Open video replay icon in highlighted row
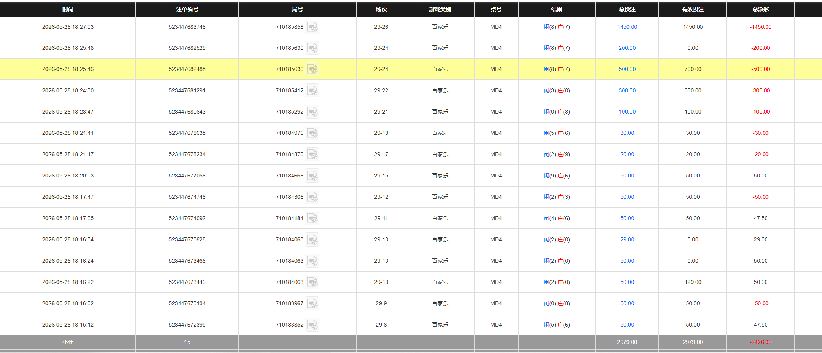Image resolution: width=822 pixels, height=353 pixels. click(312, 69)
